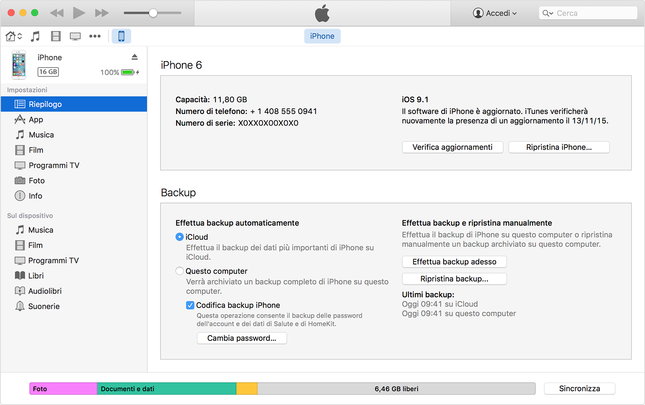The width and height of the screenshot is (645, 405).
Task: Click the Cambia password button
Action: click(x=242, y=338)
